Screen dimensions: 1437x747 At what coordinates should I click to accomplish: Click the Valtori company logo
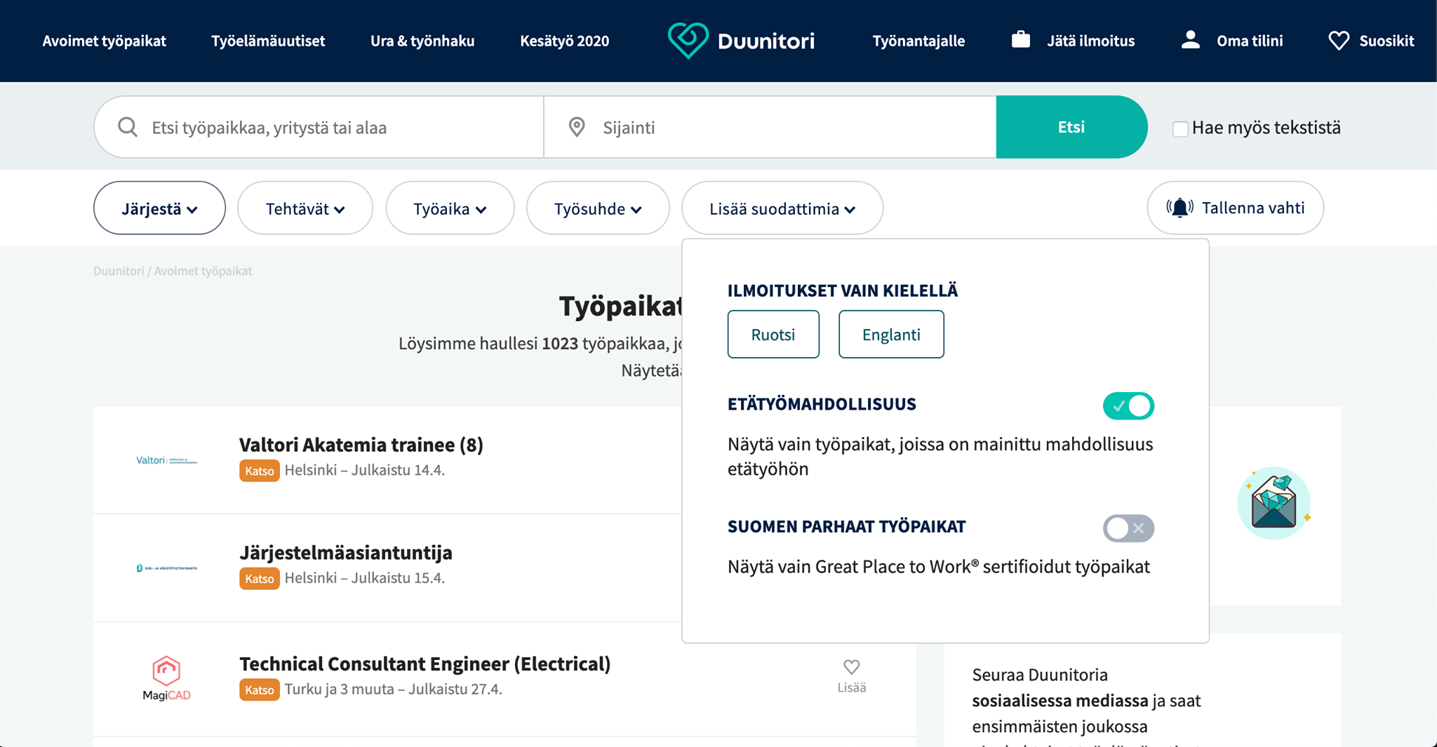[166, 460]
